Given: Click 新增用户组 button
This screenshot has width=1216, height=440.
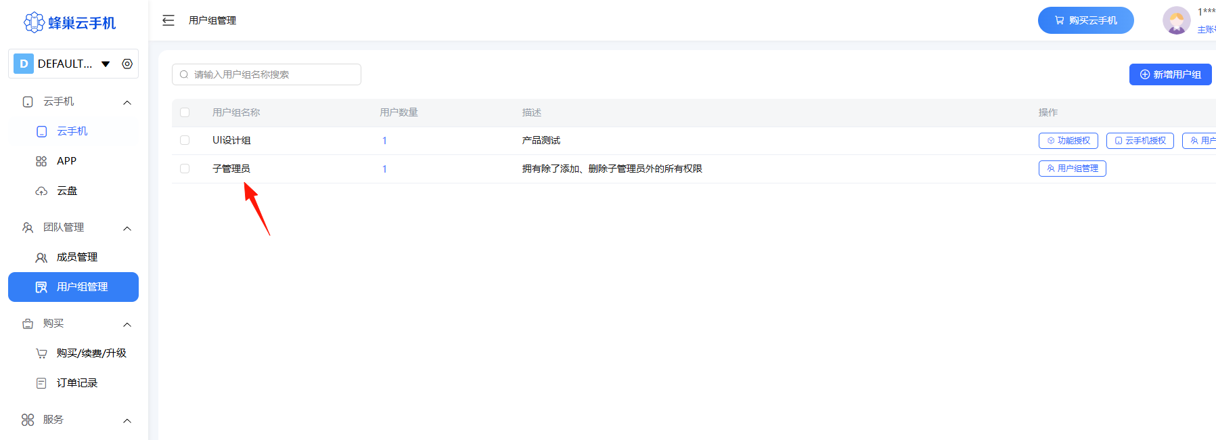Looking at the screenshot, I should point(1171,74).
